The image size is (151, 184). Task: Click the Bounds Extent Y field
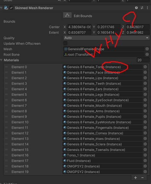click(109, 33)
